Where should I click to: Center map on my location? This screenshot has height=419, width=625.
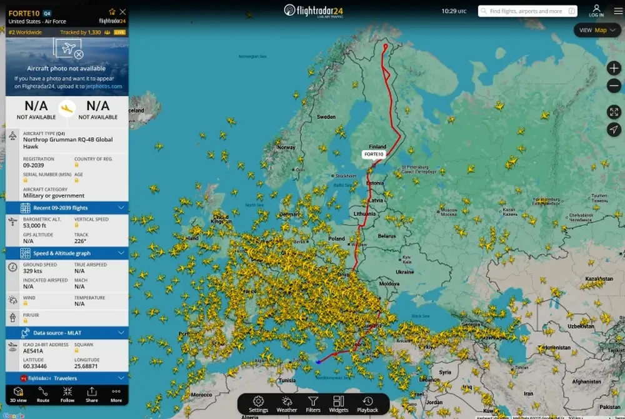coord(614,129)
